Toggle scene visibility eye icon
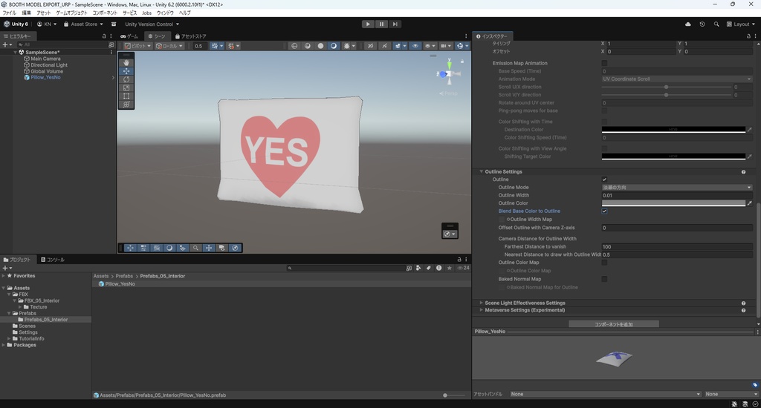The width and height of the screenshot is (761, 408). 415,46
